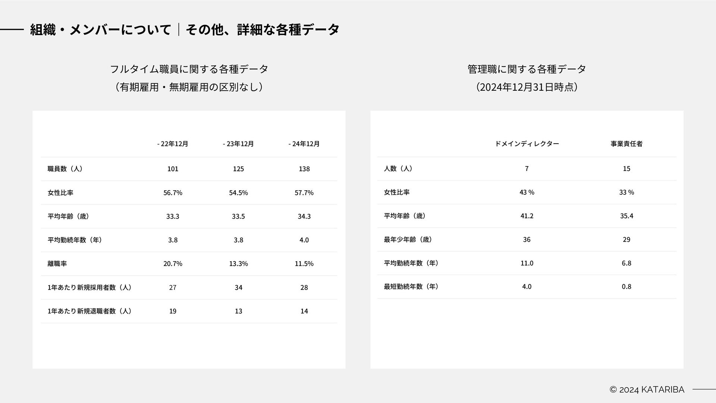Screen dimensions: 716x403
Task: Click the 20.7% turnover rate cell
Action: pos(173,263)
